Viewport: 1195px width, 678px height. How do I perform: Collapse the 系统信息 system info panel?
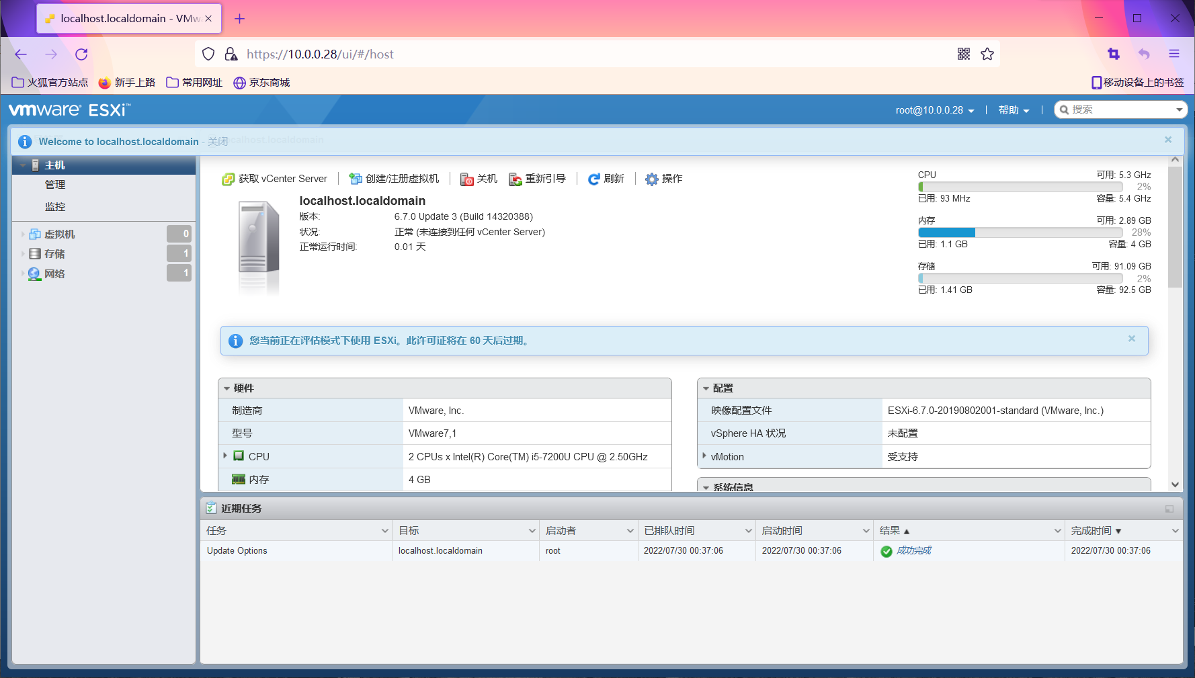(x=706, y=488)
